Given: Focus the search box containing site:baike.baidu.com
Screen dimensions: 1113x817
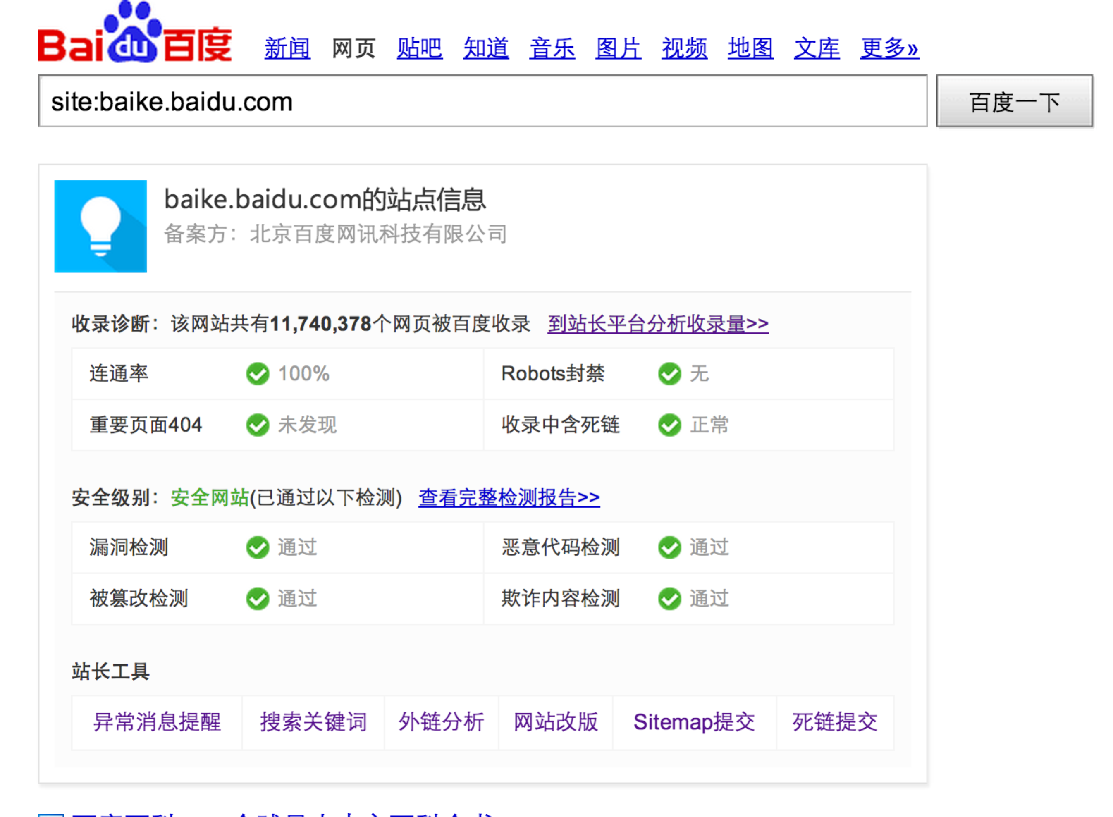Looking at the screenshot, I should click(482, 101).
